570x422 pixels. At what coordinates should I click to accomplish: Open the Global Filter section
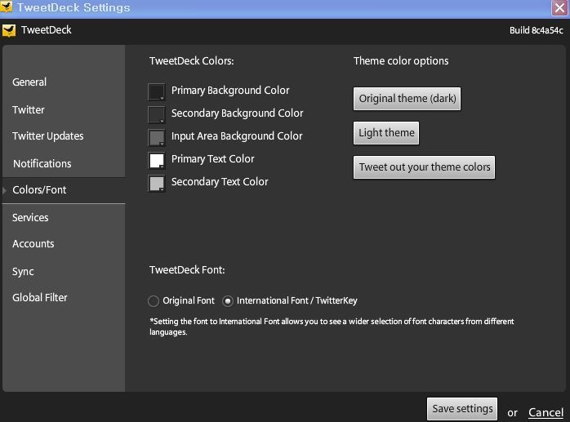(x=40, y=298)
